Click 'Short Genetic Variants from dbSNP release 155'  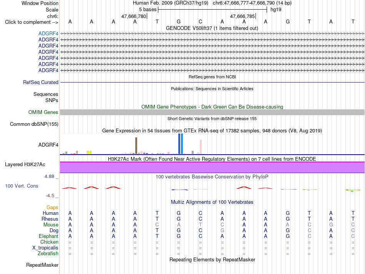[212, 119]
